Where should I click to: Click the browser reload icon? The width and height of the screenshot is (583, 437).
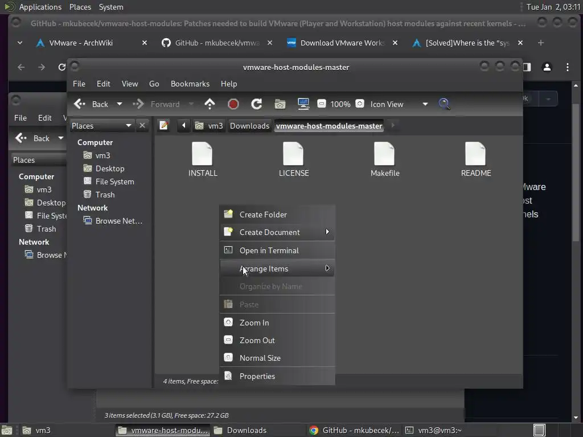click(61, 67)
